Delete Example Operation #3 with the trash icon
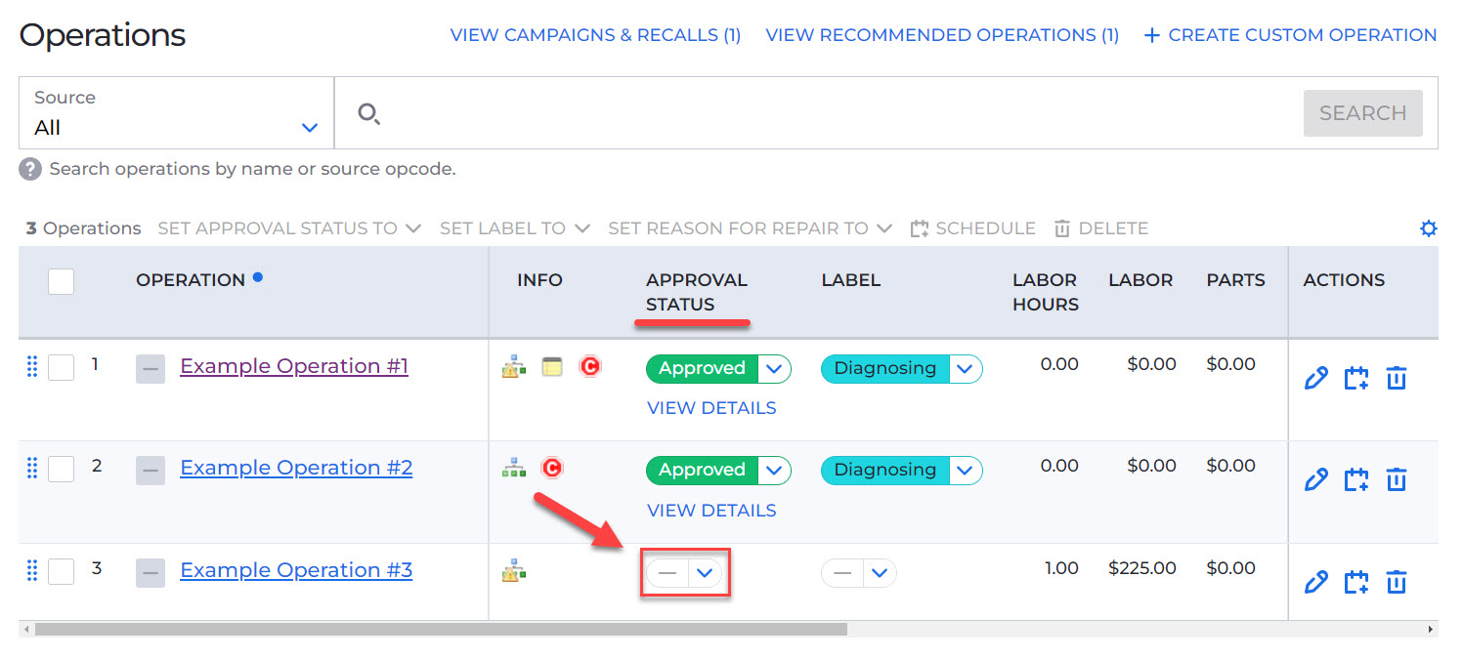This screenshot has height=660, width=1463. pyautogui.click(x=1397, y=581)
